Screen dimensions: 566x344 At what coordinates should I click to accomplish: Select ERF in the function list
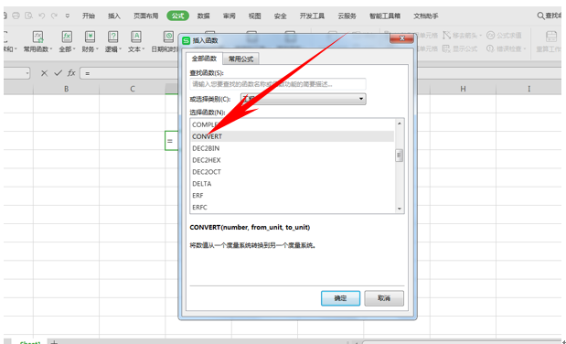pyautogui.click(x=293, y=196)
